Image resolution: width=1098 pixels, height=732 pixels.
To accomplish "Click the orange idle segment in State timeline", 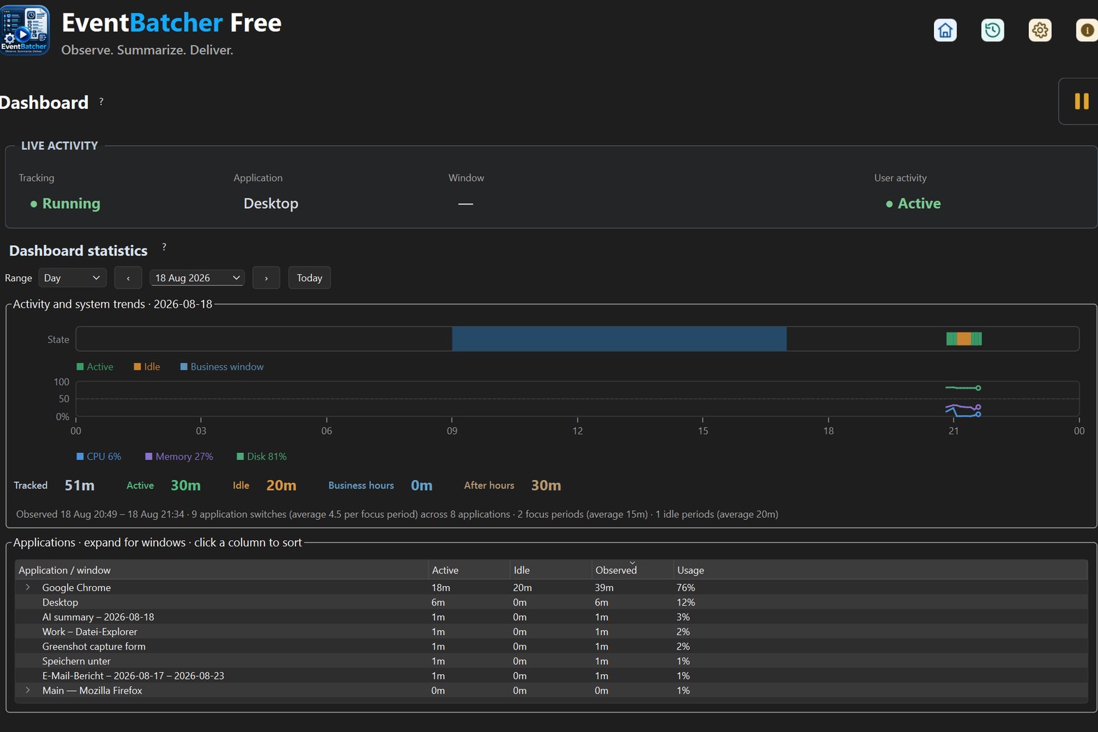I will 964,339.
